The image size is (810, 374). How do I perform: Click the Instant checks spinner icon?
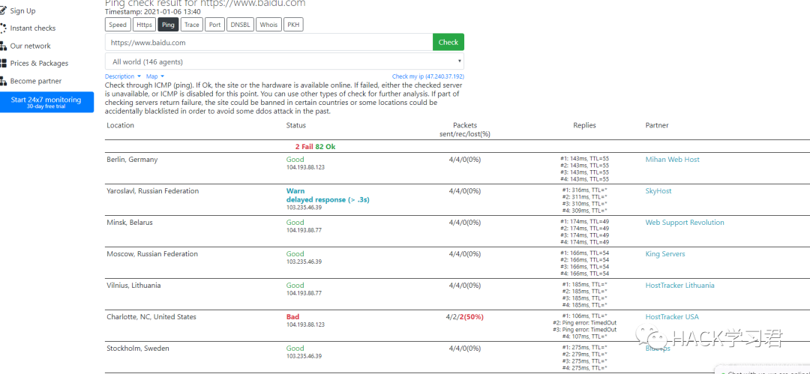(3, 28)
